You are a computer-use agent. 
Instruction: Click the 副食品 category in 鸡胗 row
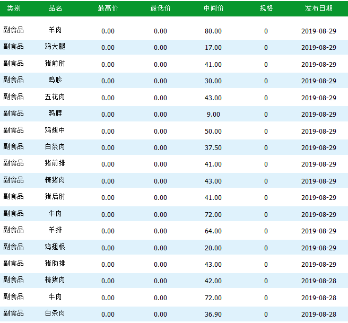click(x=14, y=80)
